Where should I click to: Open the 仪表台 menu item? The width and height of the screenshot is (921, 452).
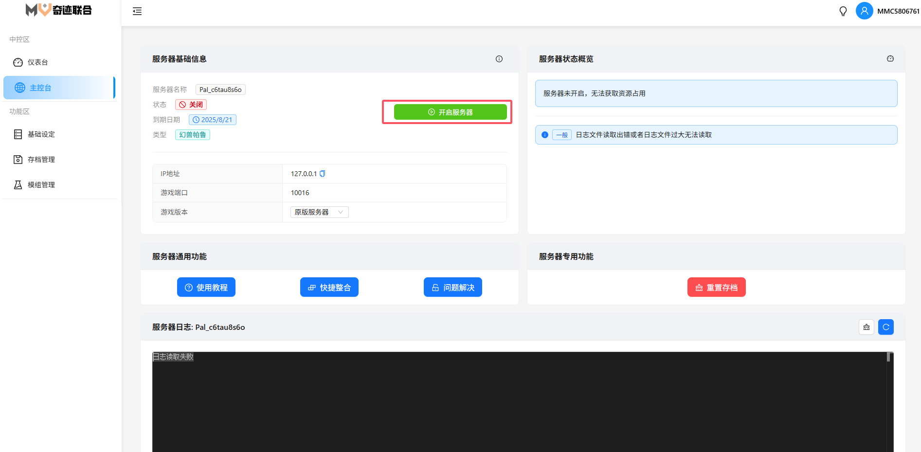(38, 62)
